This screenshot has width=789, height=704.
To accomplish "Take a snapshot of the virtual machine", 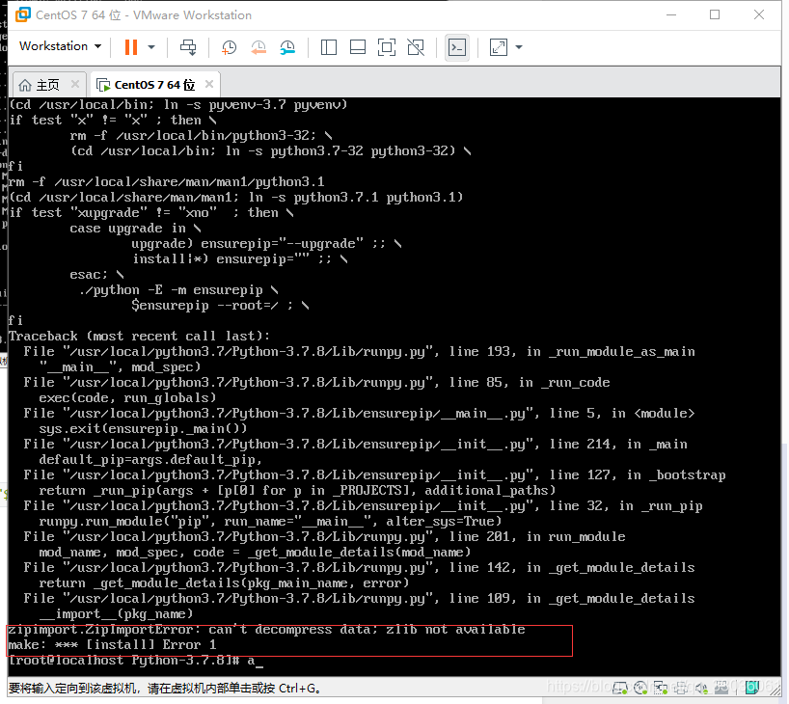I will [228, 46].
